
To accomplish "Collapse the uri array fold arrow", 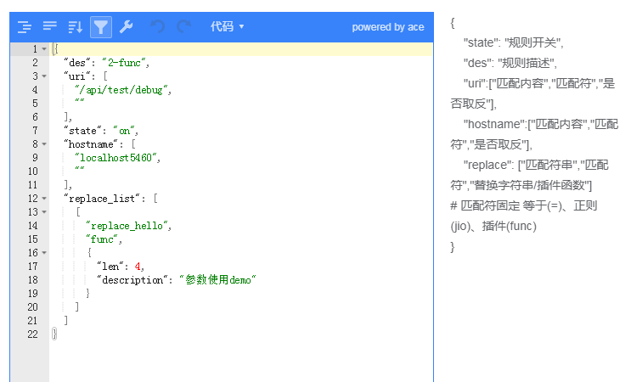I will pyautogui.click(x=44, y=76).
